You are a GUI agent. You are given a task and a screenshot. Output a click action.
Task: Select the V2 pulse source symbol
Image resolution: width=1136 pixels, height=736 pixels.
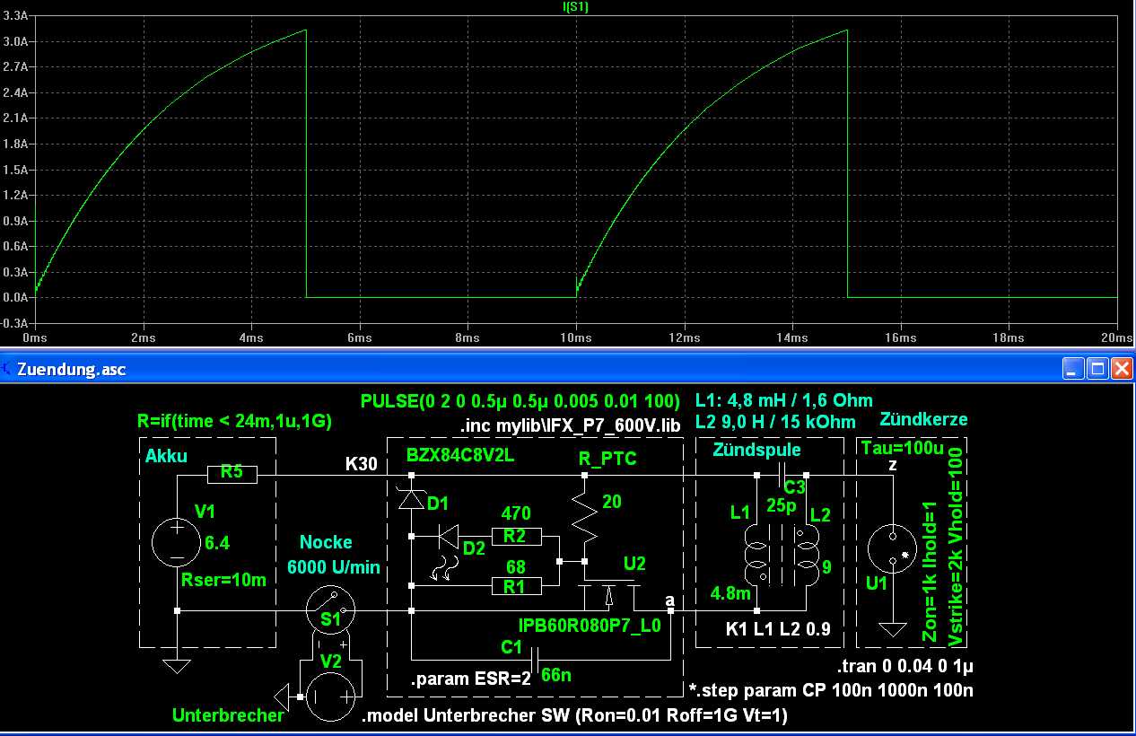[x=330, y=697]
